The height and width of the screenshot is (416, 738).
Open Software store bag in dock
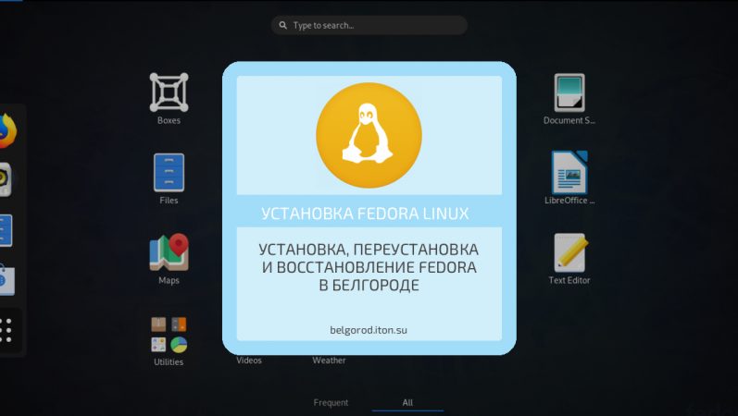coord(6,280)
